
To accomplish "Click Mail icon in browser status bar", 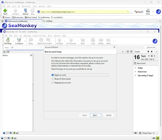I will tap(6, 138).
